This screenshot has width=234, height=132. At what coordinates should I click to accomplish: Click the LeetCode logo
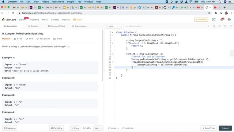coord(9,19)
